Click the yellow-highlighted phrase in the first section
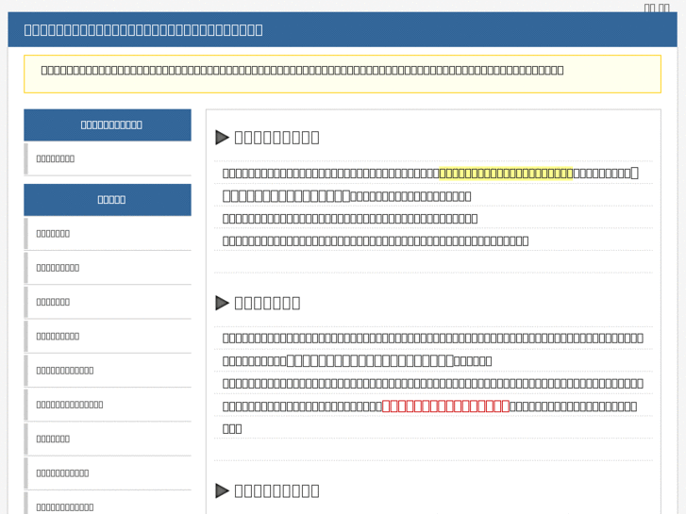The width and height of the screenshot is (686, 514). point(506,174)
